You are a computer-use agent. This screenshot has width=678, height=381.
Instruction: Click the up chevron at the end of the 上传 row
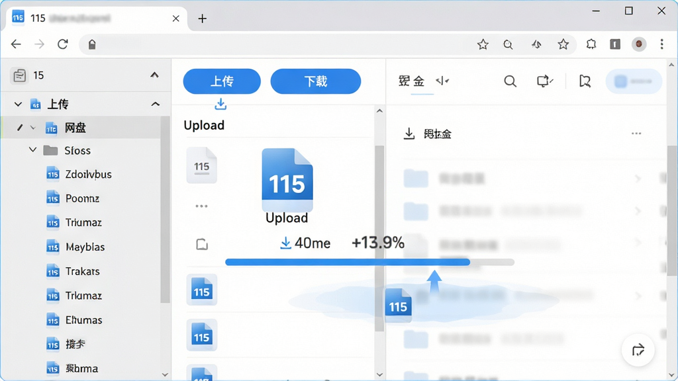click(x=155, y=104)
